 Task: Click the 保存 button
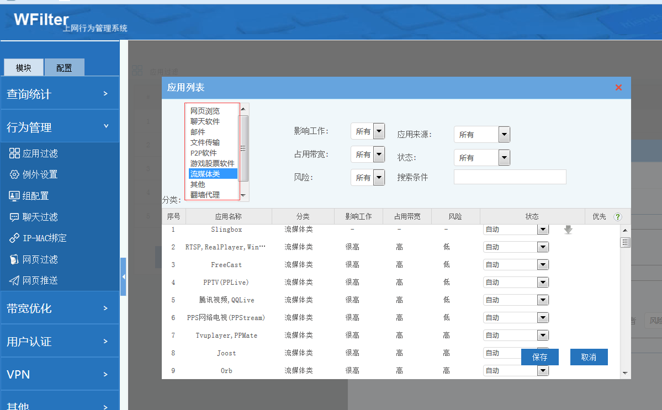coord(539,357)
